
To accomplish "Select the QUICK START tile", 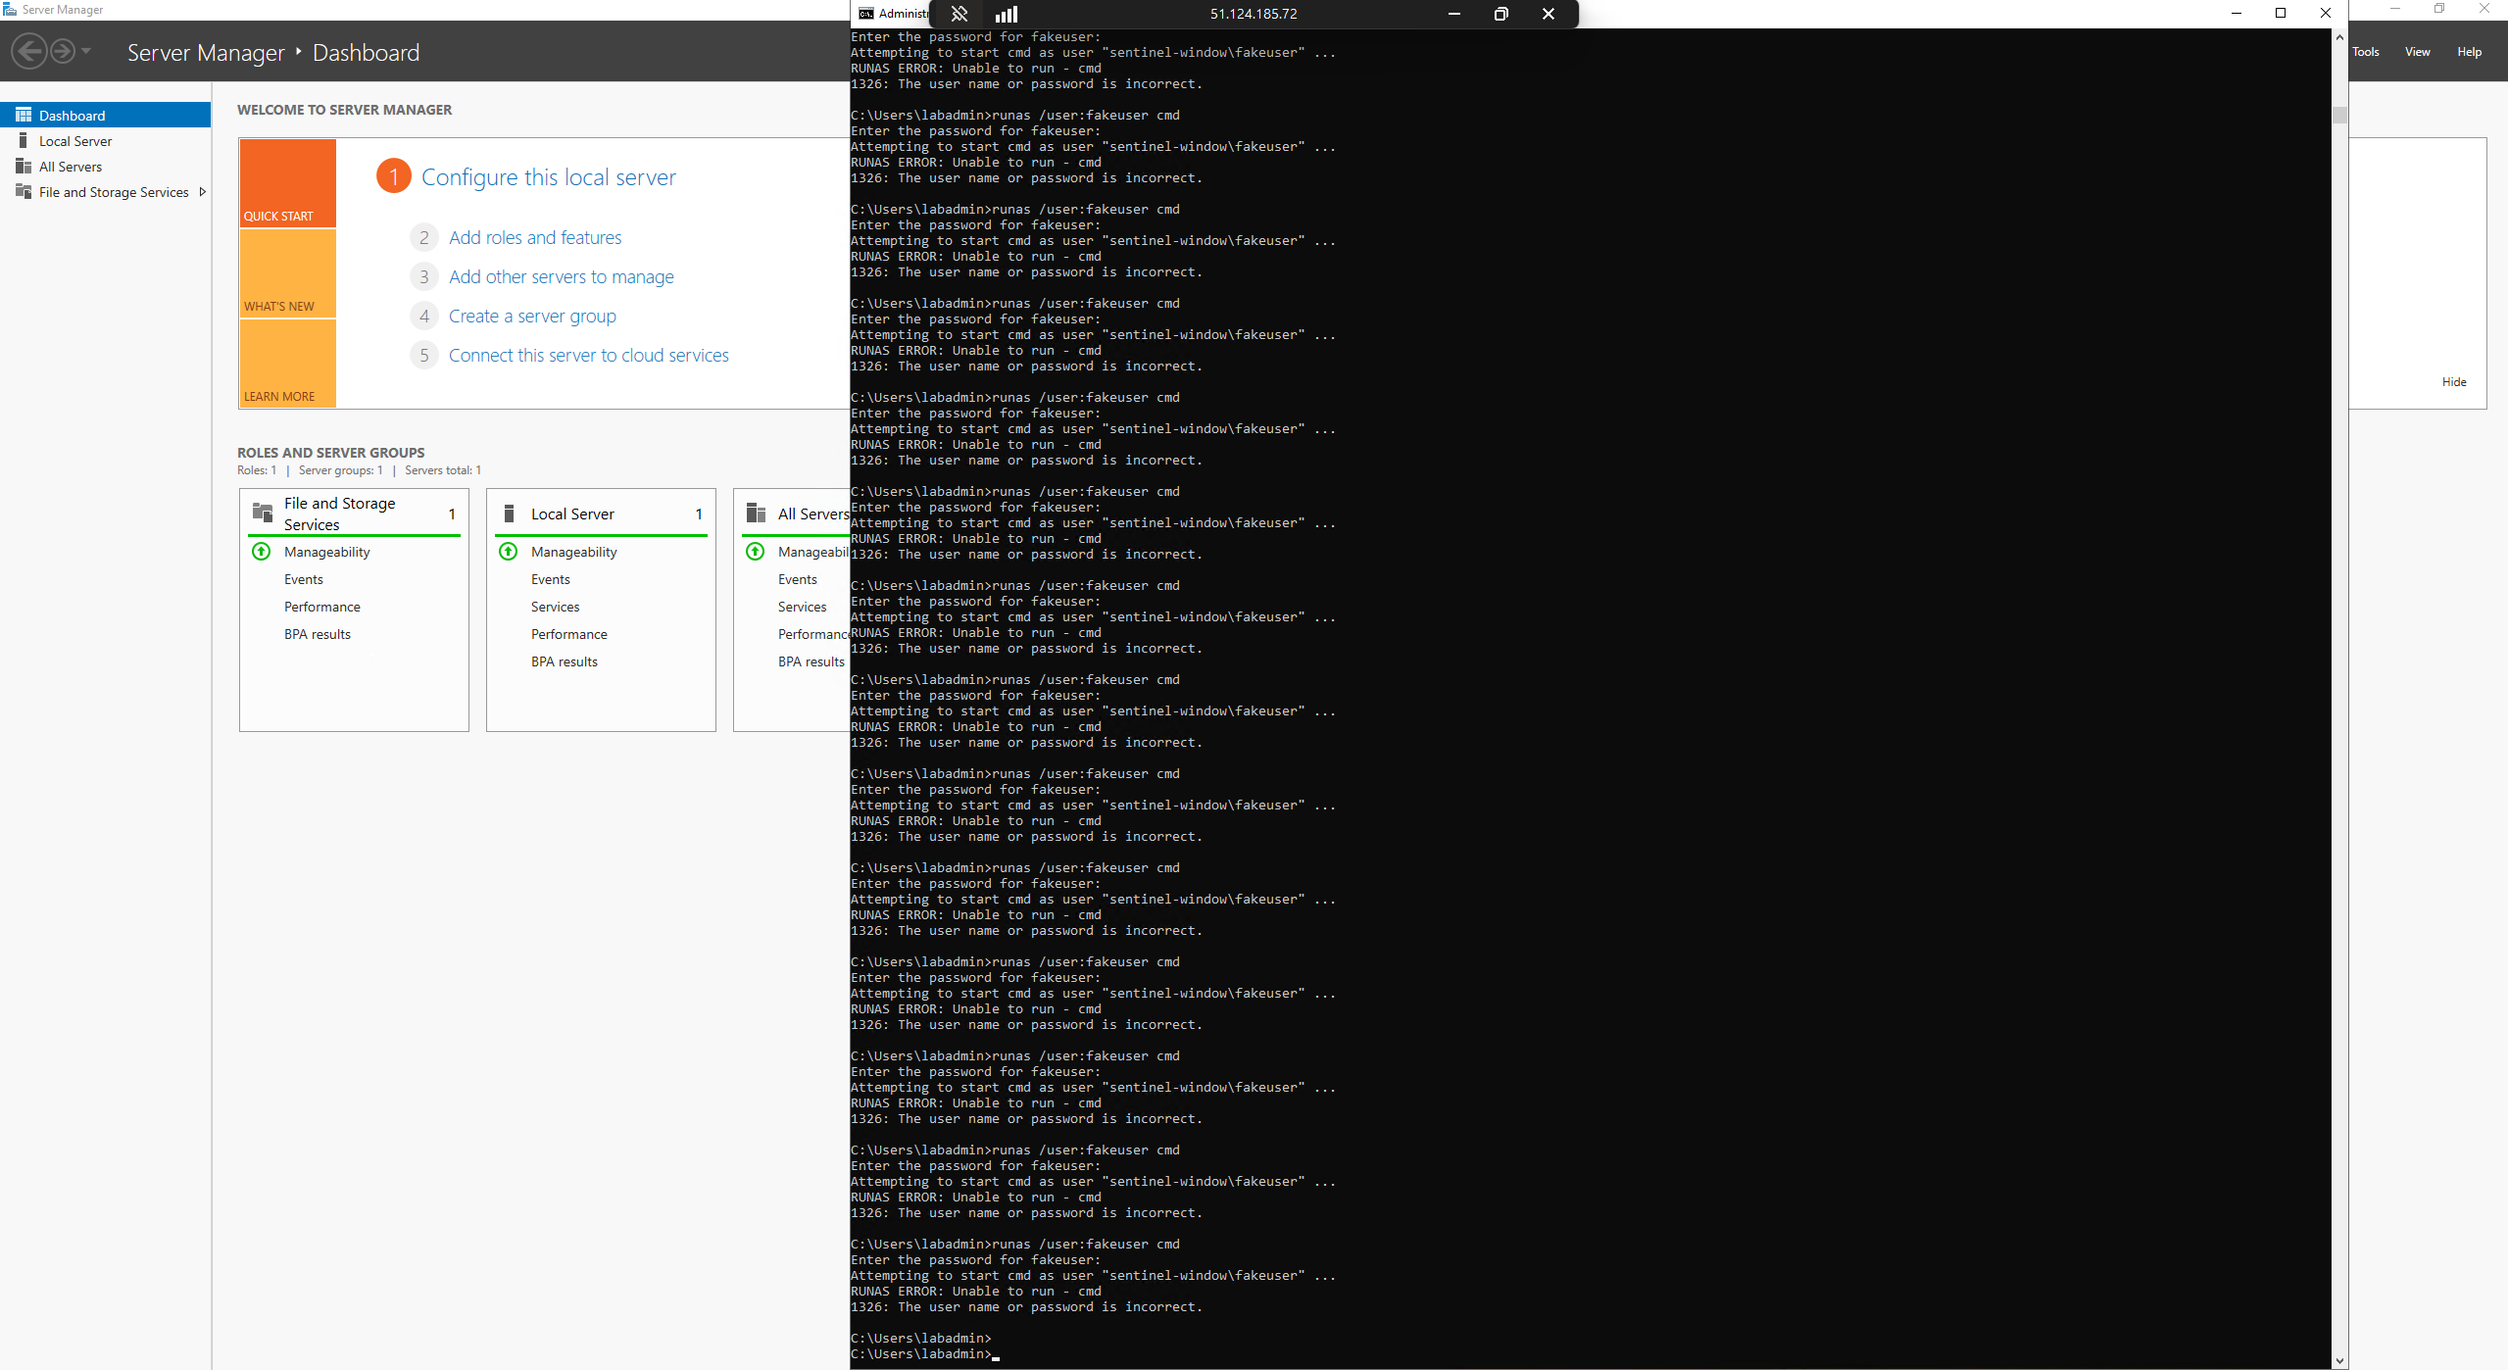I will [x=287, y=183].
